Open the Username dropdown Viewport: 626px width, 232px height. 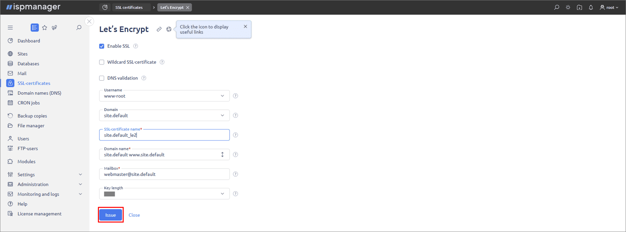(x=164, y=96)
